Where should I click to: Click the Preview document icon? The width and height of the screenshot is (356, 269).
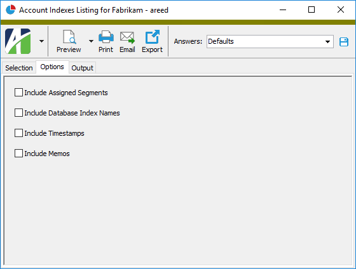pos(69,37)
